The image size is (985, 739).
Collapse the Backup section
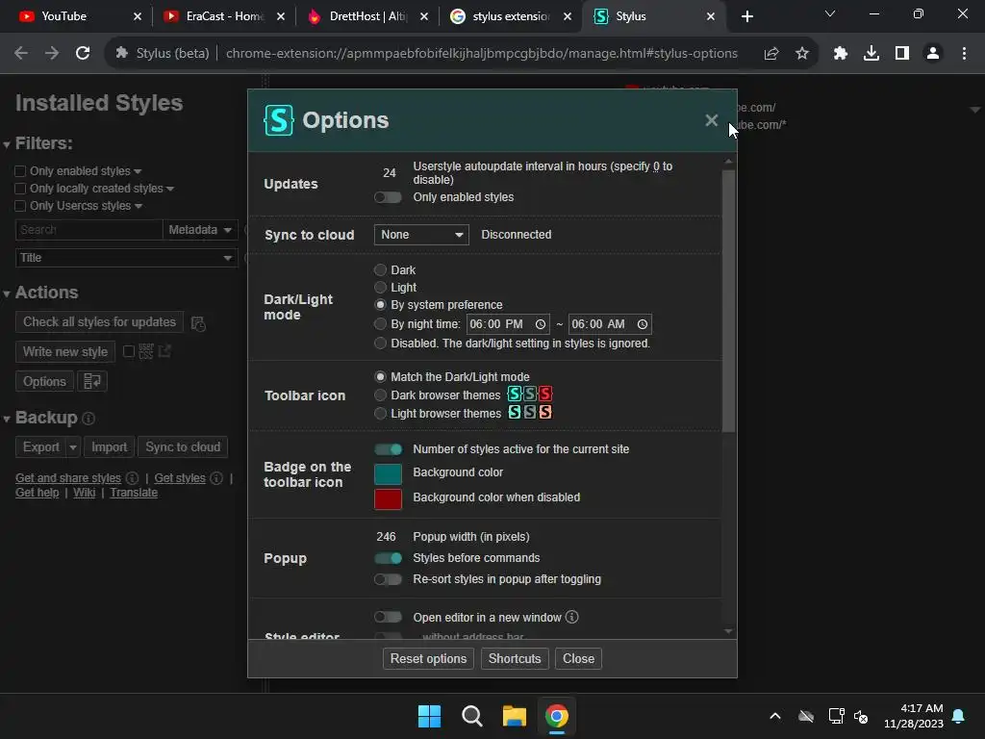click(x=7, y=419)
